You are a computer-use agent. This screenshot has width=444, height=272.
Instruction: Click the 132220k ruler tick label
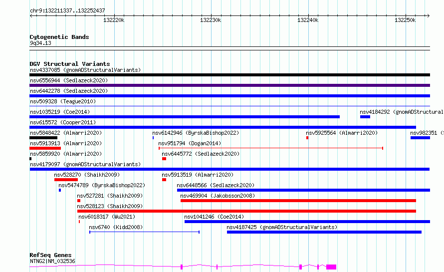click(114, 20)
